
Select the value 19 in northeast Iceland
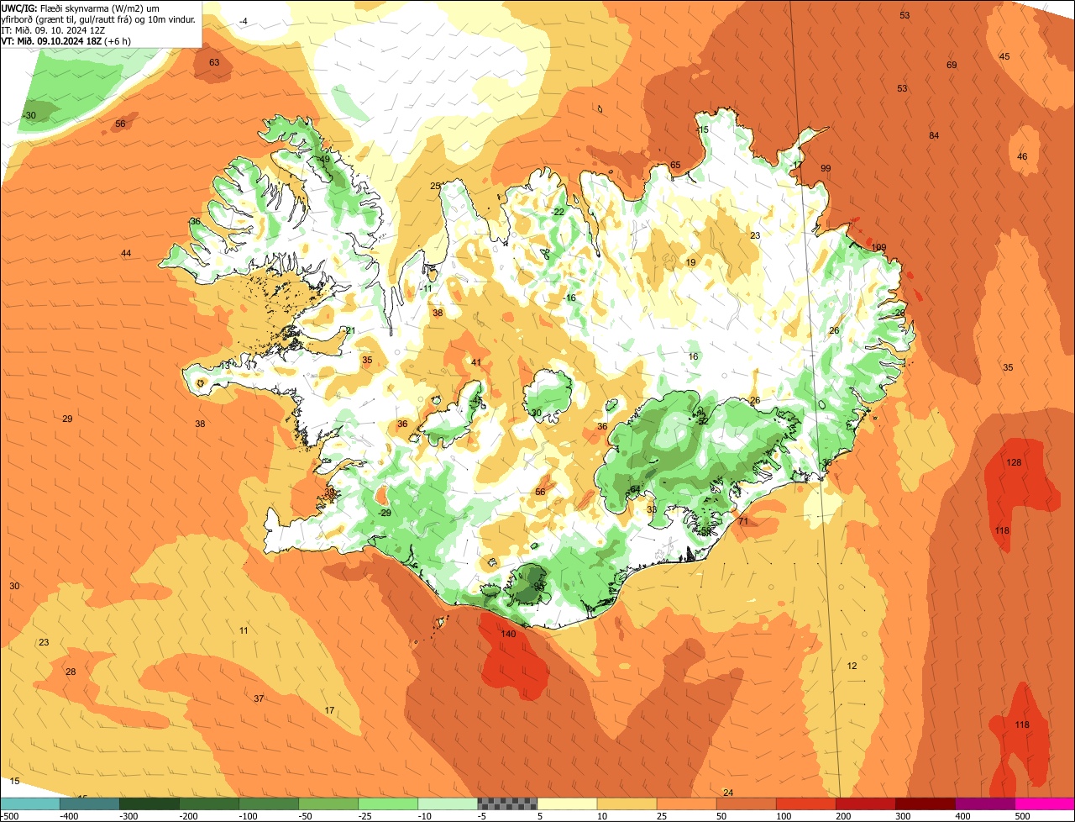pos(690,262)
